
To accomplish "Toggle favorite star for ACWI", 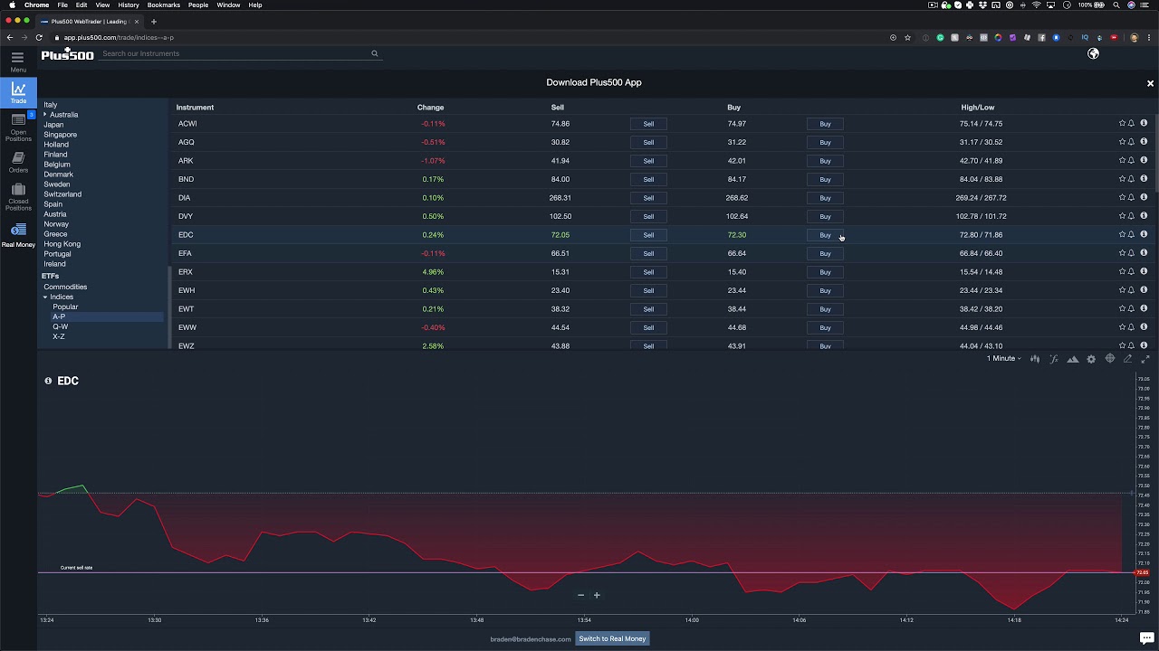I will coord(1122,123).
